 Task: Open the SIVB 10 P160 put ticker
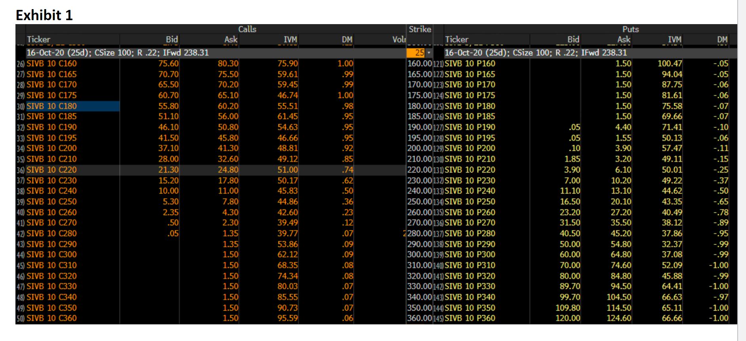470,64
